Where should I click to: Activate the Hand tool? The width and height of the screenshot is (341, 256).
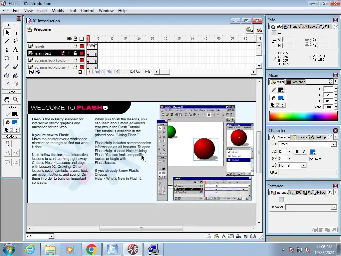(7, 99)
